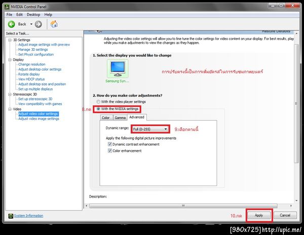The height and width of the screenshot is (235, 304).
Task: Click the System Information icon
Action: point(11,216)
